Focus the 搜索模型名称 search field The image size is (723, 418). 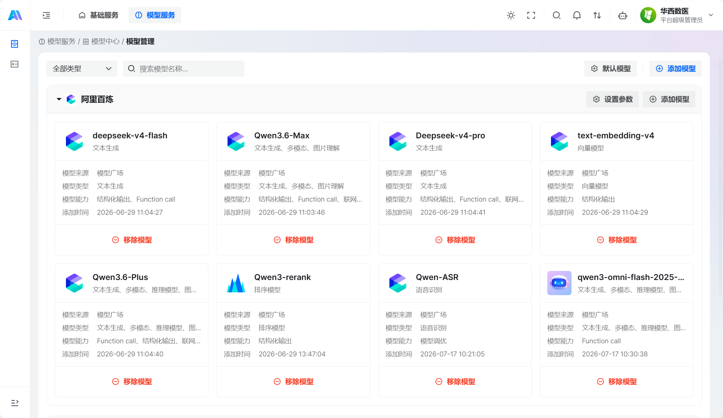click(184, 69)
